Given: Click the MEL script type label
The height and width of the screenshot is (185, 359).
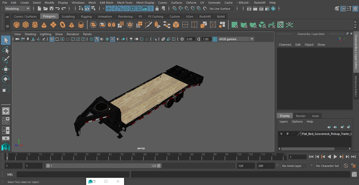Looking at the screenshot, I should tap(10, 175).
